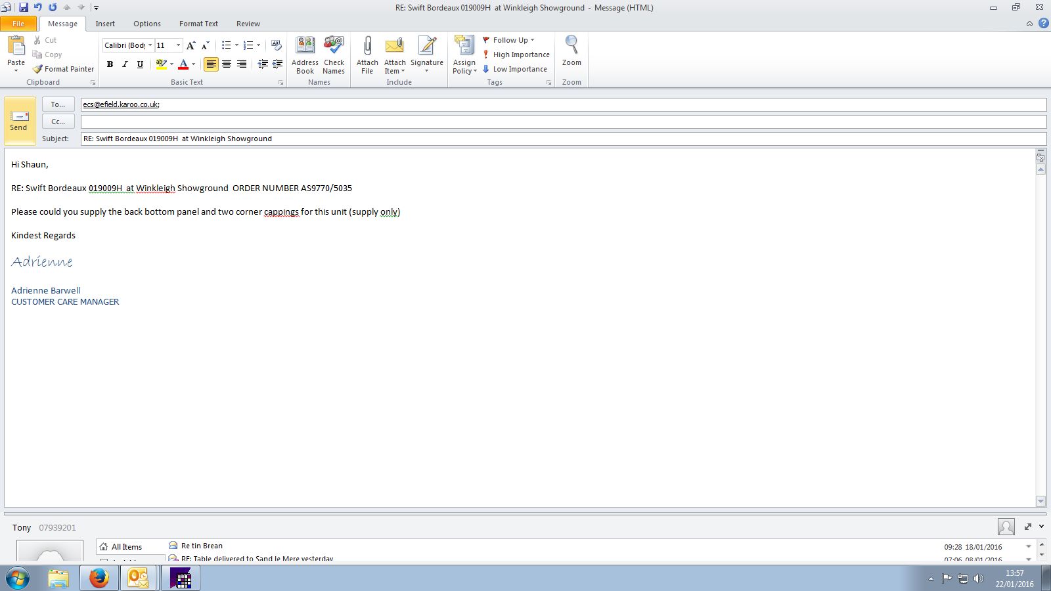Open the Address Book
The width and height of the screenshot is (1051, 591).
[305, 55]
